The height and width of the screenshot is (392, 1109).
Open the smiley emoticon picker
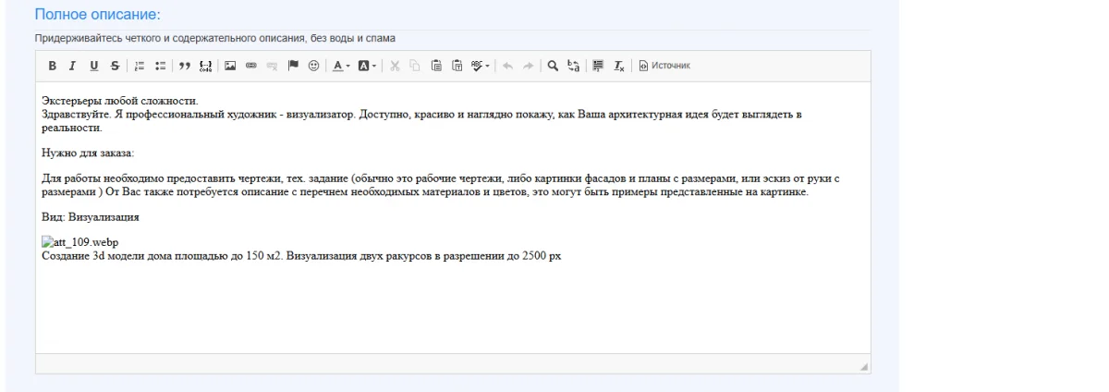[x=312, y=66]
